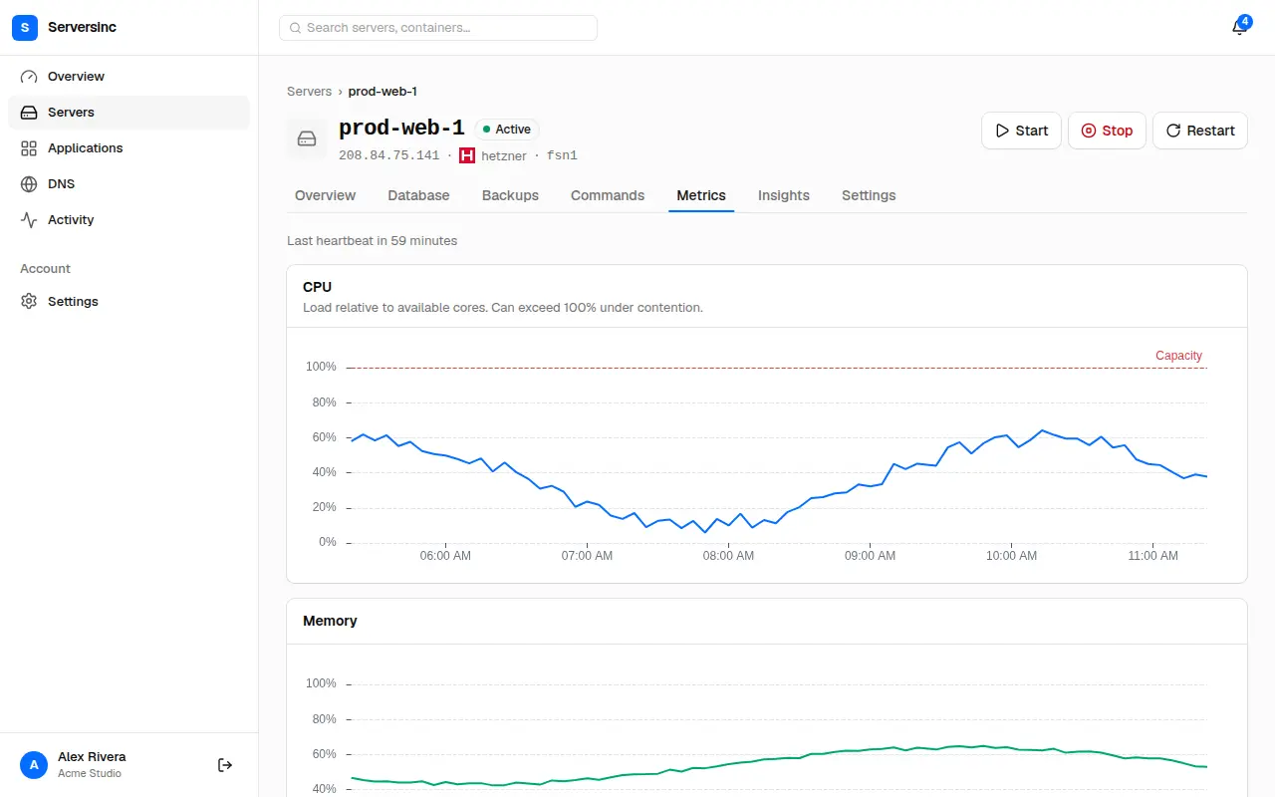Open the server Settings tab
Image resolution: width=1275 pixels, height=797 pixels.
tap(869, 195)
